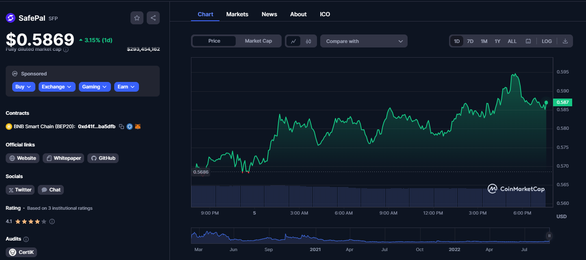Set chart range to ALL
Image resolution: width=586 pixels, height=260 pixels.
pyautogui.click(x=512, y=41)
